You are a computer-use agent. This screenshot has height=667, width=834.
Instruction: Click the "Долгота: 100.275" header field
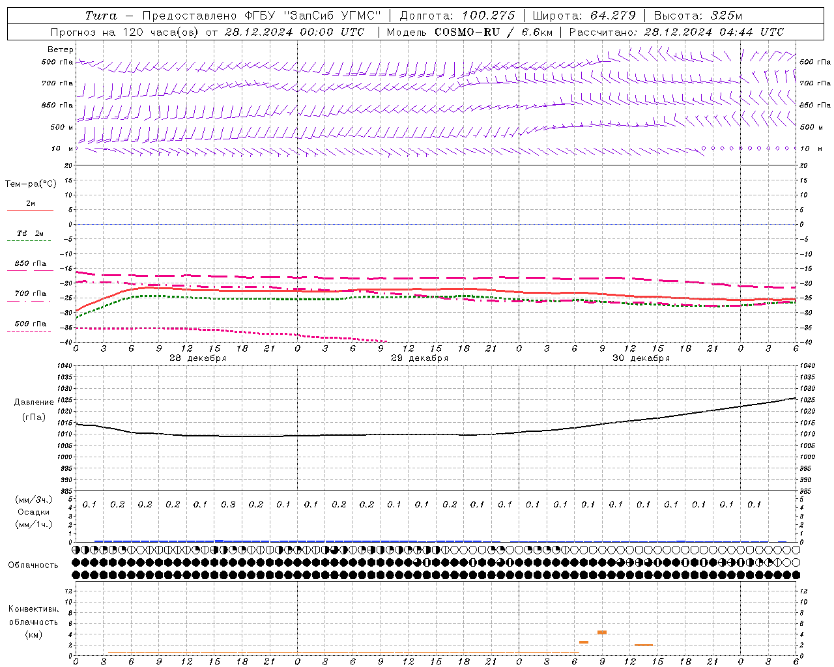click(x=457, y=16)
